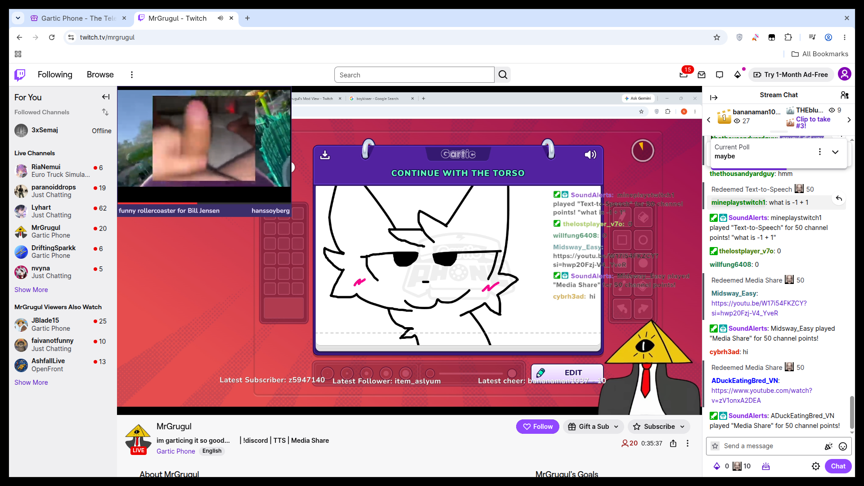This screenshot has height=486, width=864.
Task: Open JBlade15's channel in sidebar
Action: click(63, 324)
